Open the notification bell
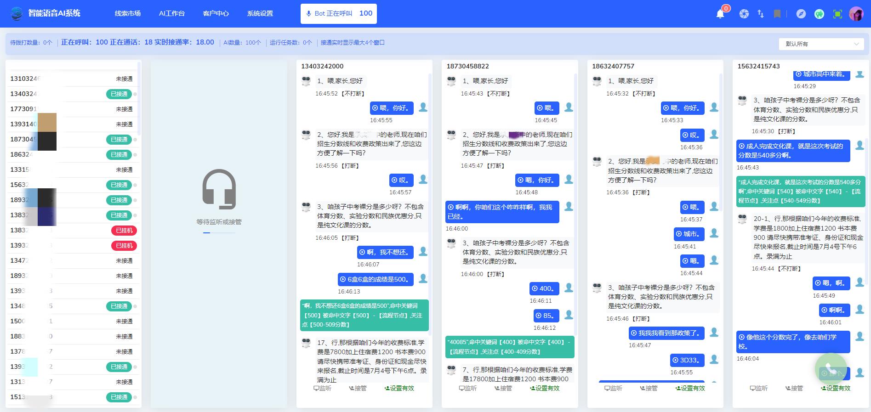Image resolution: width=871 pixels, height=412 pixels. [x=720, y=14]
